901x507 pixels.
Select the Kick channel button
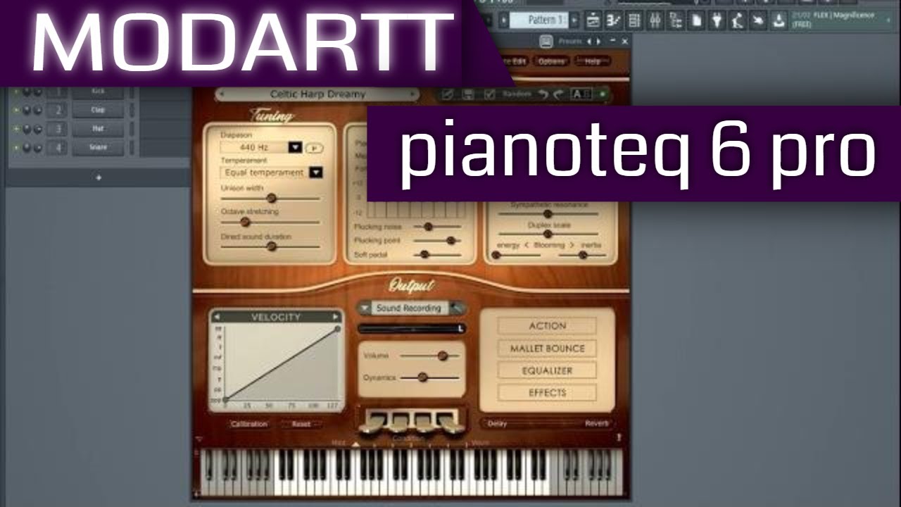point(98,92)
